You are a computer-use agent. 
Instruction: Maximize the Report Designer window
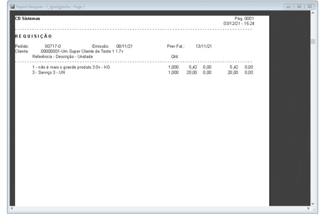pyautogui.click(x=299, y=7)
